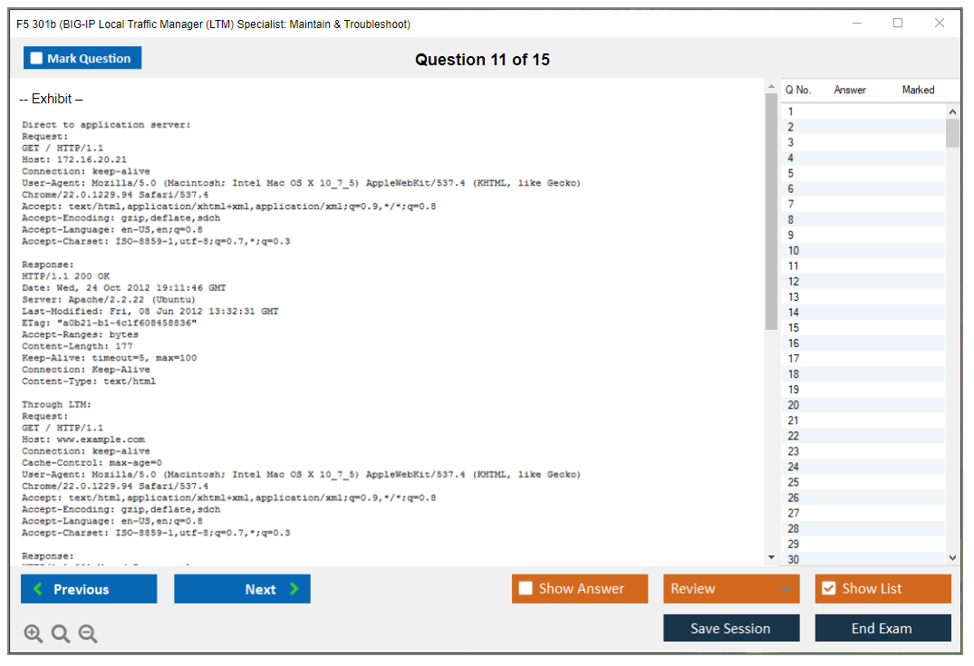Go to the Previous question
Image resolution: width=974 pixels, height=666 pixels.
click(x=89, y=589)
